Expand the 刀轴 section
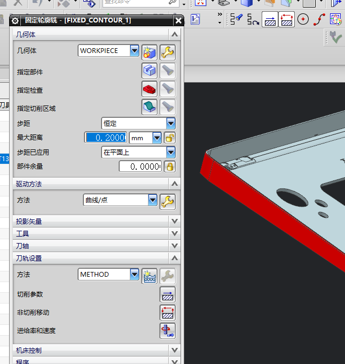Screen dimensions: 345x364 (x=175, y=246)
